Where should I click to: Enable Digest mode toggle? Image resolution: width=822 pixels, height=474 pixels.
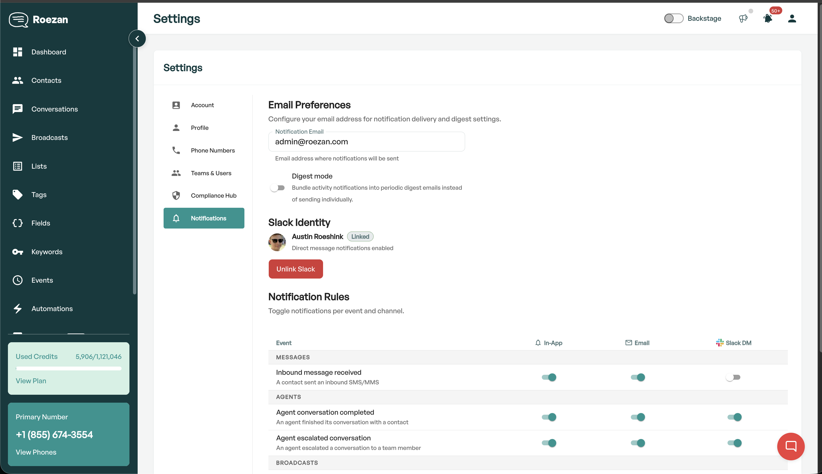point(277,188)
